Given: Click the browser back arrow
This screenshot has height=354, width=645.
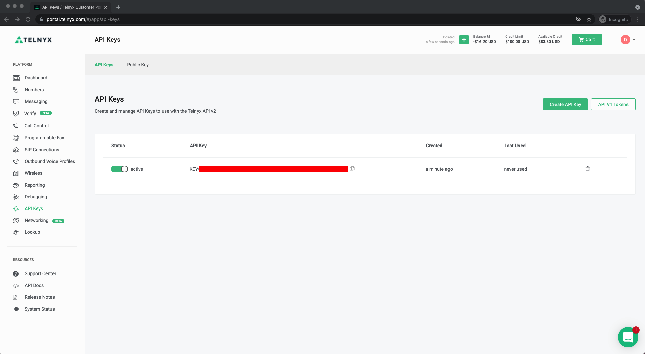Looking at the screenshot, I should (x=6, y=19).
